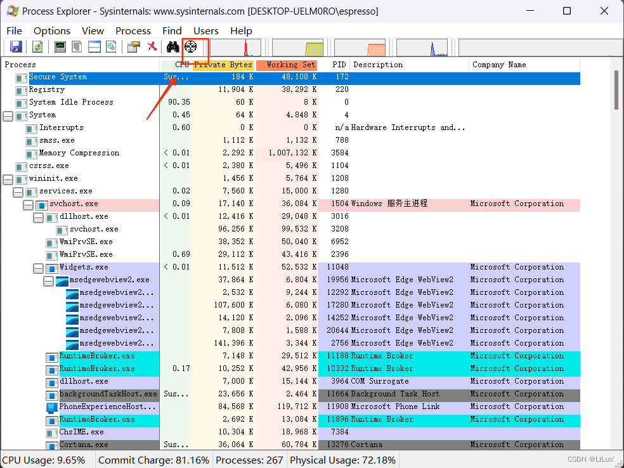This screenshot has height=468, width=624.
Task: Click the binoculars Find Handle icon
Action: [172, 47]
